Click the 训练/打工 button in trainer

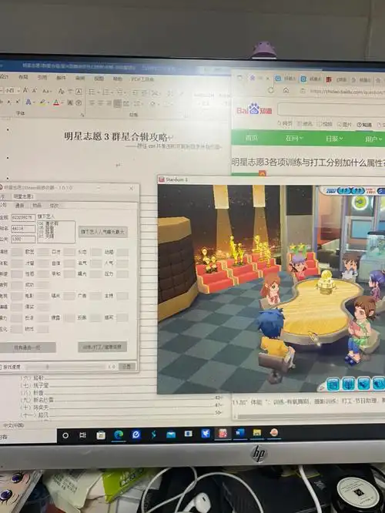(x=102, y=347)
